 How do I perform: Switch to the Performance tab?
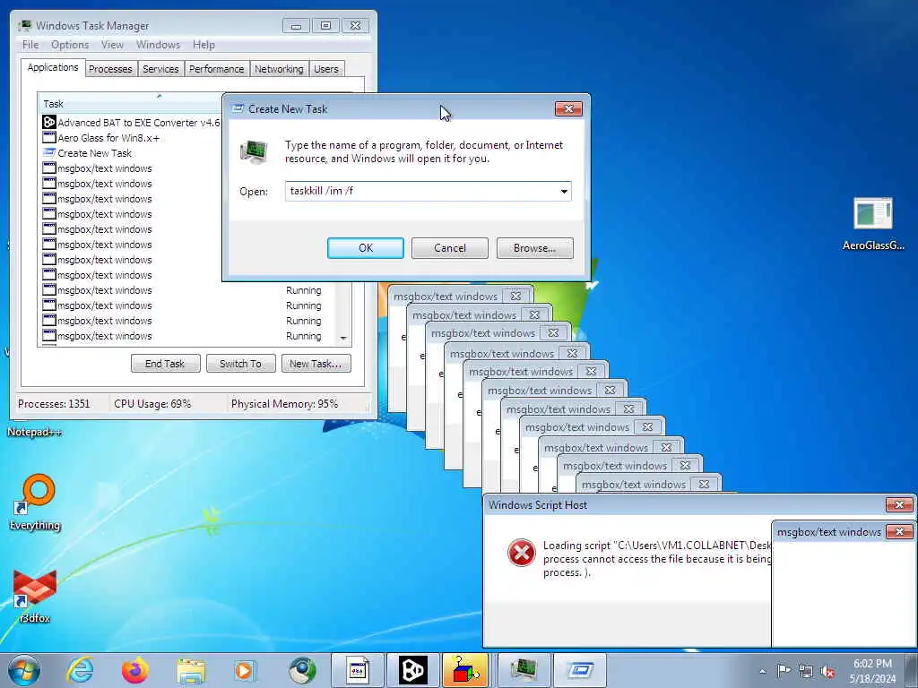coord(217,69)
